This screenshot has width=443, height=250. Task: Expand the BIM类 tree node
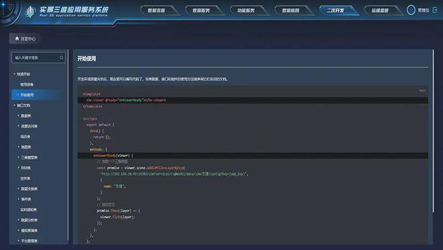pyautogui.click(x=18, y=168)
